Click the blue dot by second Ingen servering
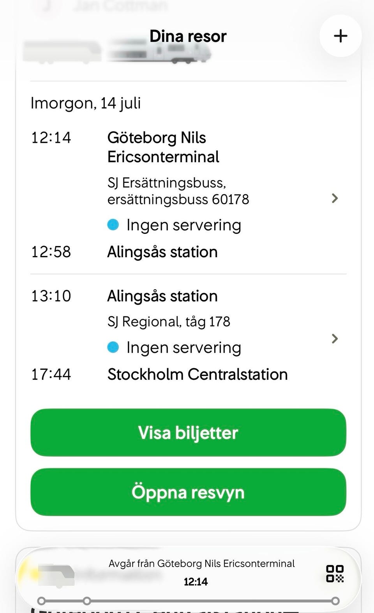The width and height of the screenshot is (374, 613). pyautogui.click(x=113, y=347)
